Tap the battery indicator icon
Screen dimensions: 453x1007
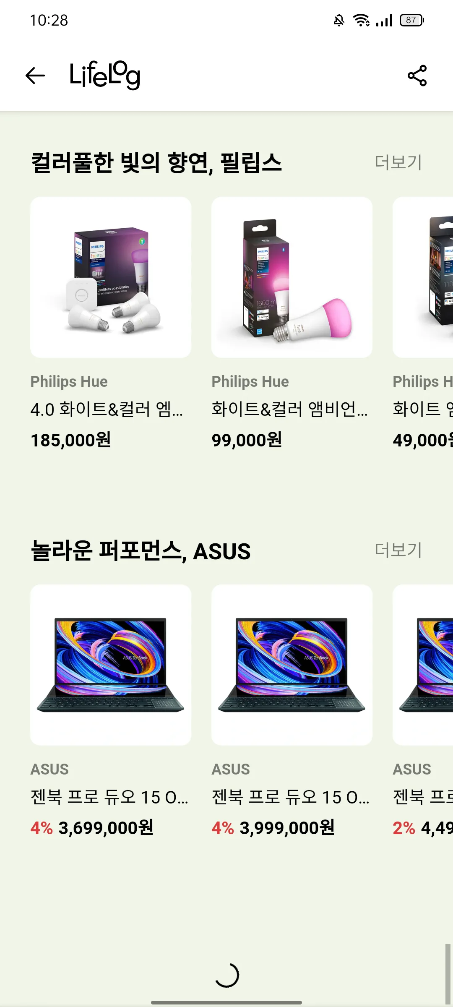point(412,20)
